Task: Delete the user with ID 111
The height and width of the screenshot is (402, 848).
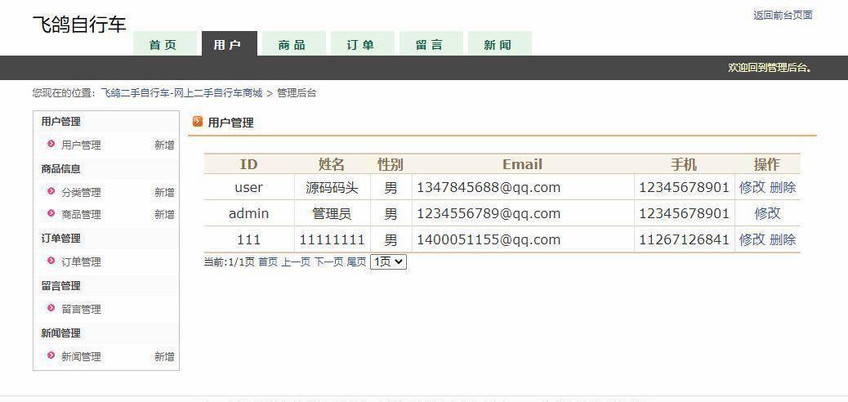Action: 782,239
